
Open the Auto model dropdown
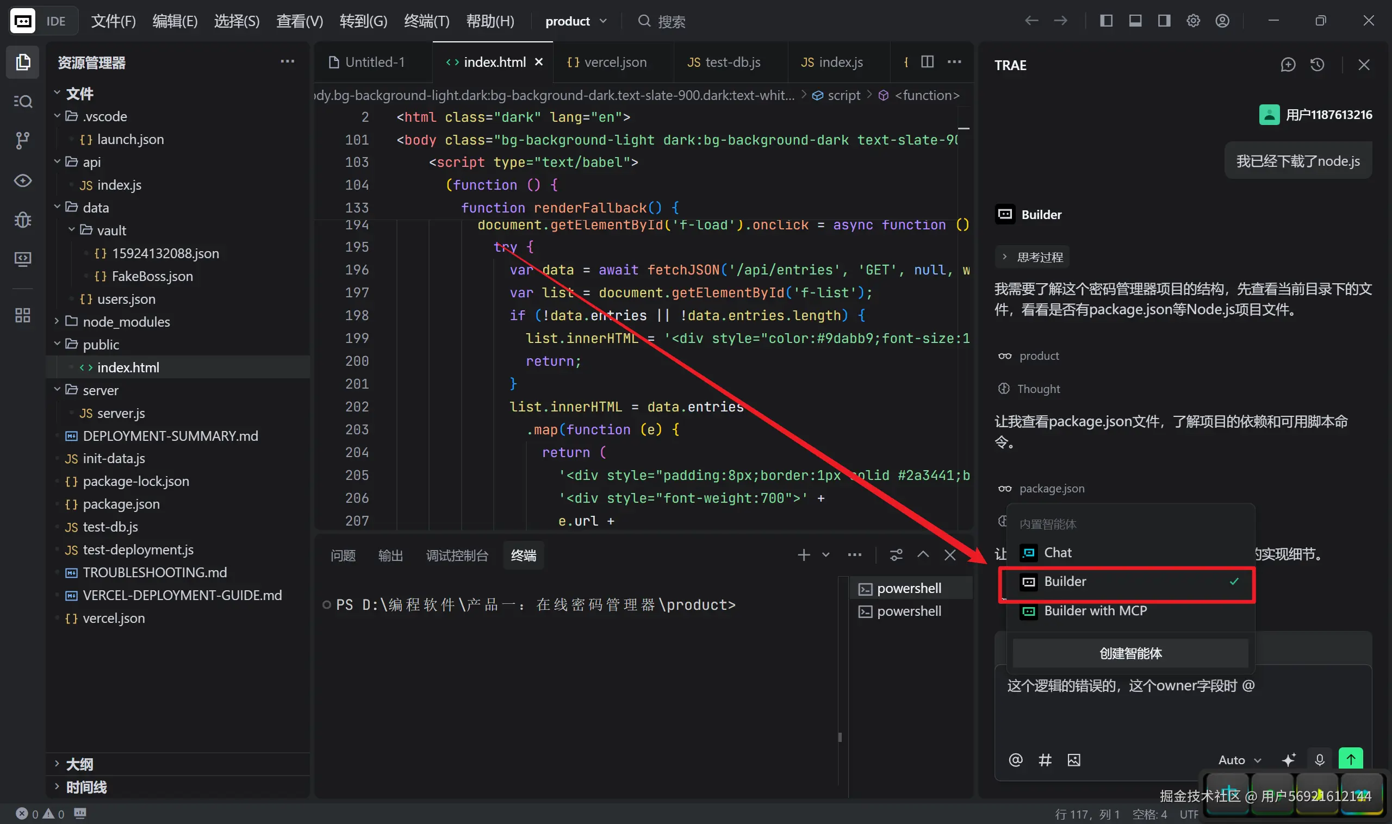click(x=1239, y=759)
